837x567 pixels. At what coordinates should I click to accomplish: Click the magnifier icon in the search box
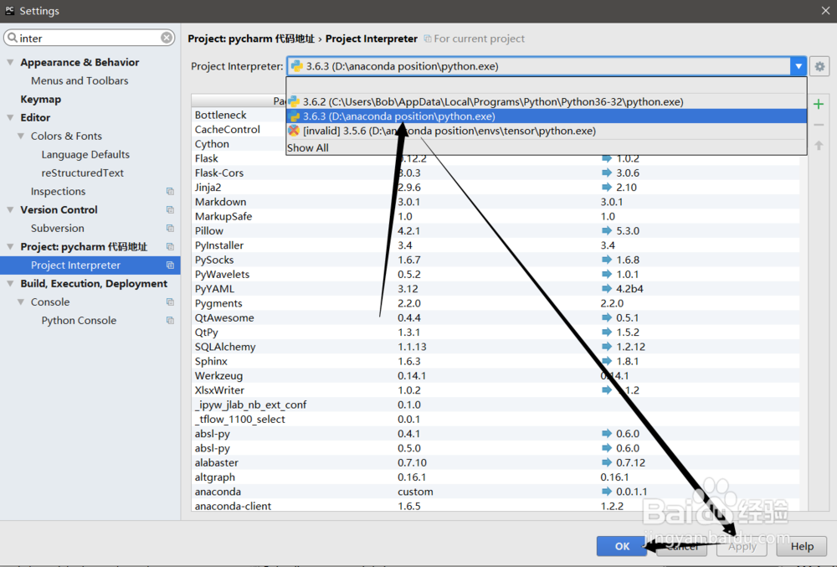point(13,38)
